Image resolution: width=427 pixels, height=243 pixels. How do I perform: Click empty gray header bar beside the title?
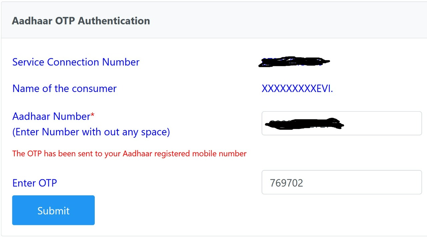tap(284, 21)
